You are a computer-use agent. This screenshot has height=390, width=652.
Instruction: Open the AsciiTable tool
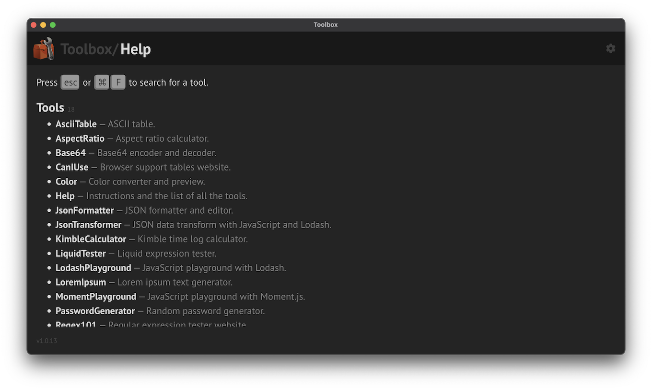point(76,124)
